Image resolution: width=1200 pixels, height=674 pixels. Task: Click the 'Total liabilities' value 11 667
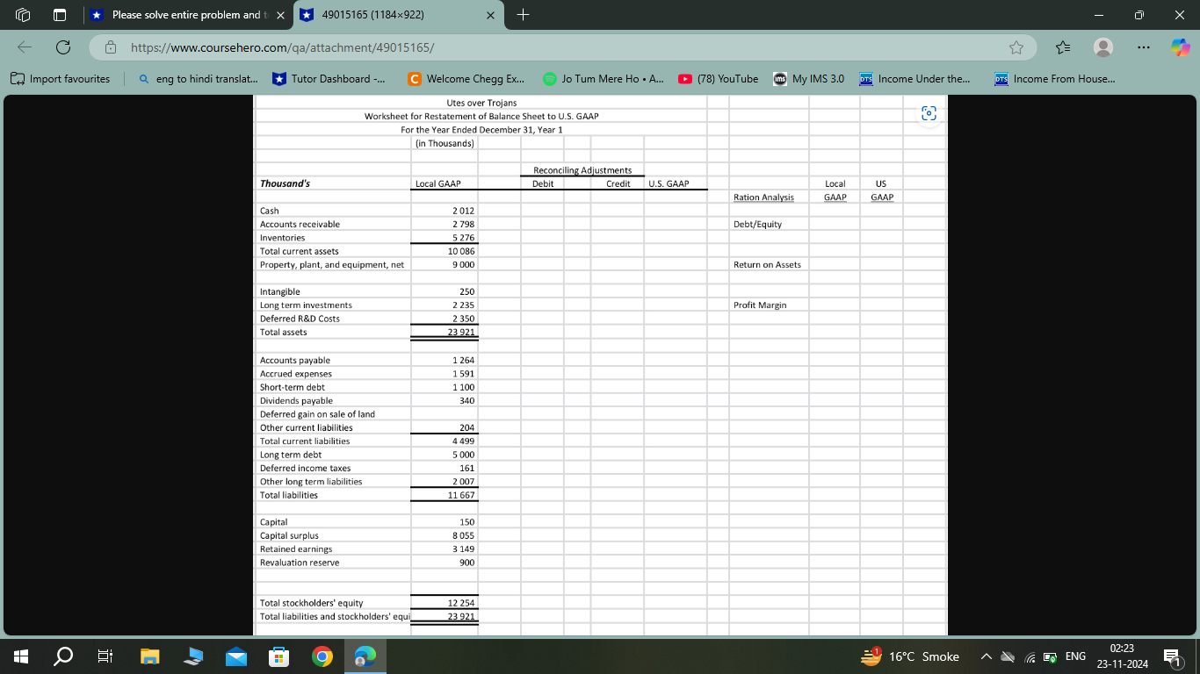(x=461, y=495)
